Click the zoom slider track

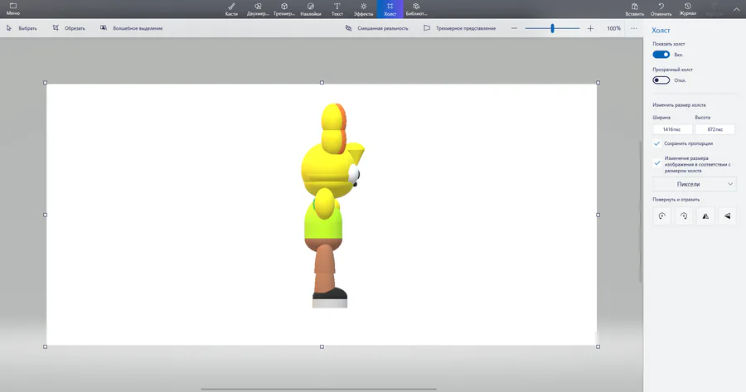point(552,28)
